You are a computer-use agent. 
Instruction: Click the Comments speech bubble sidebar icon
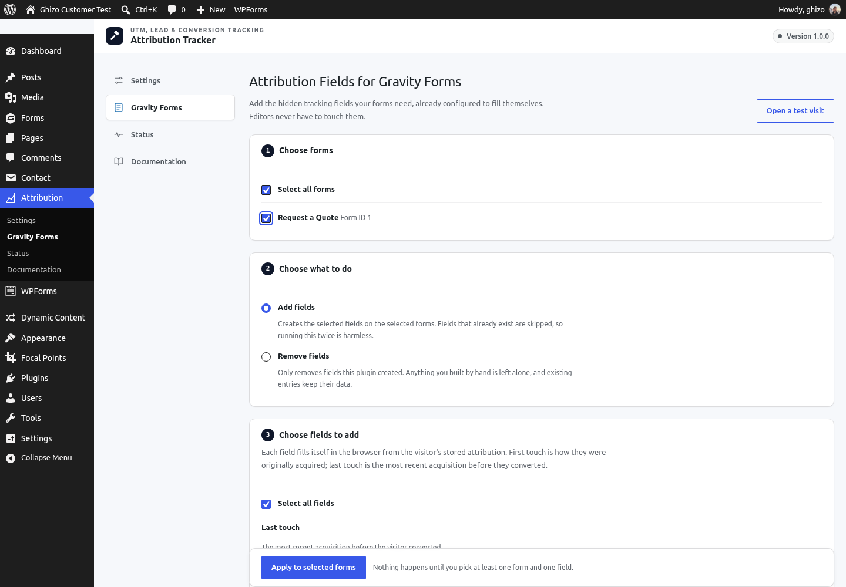(11, 158)
